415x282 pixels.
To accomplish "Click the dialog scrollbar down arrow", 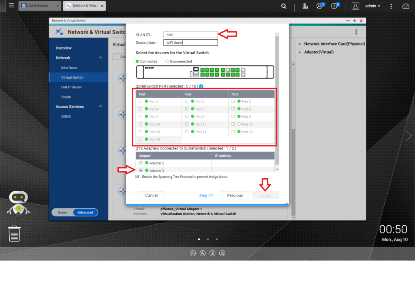I will 277,170.
